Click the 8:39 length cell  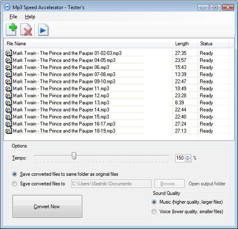(179, 102)
